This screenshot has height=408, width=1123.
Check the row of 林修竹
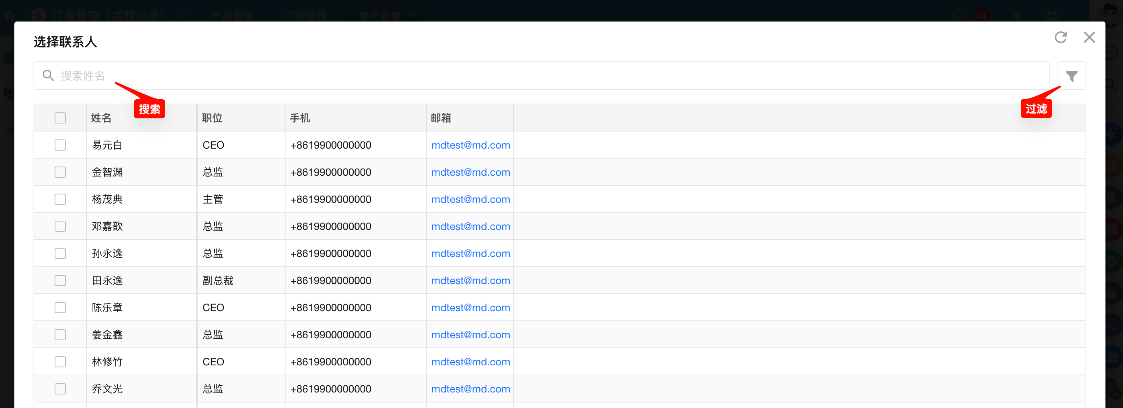pos(60,362)
